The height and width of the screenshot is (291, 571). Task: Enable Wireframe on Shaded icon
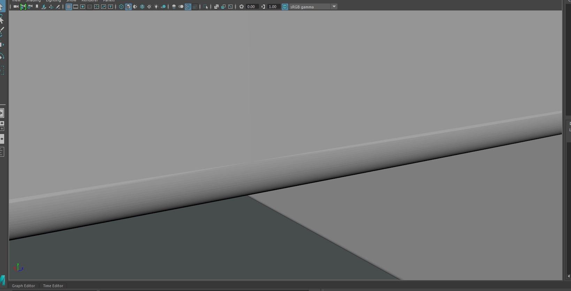tap(142, 7)
